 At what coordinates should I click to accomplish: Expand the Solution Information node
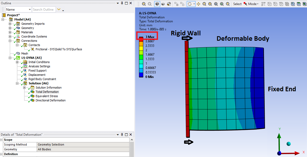pyautogui.click(x=24, y=88)
